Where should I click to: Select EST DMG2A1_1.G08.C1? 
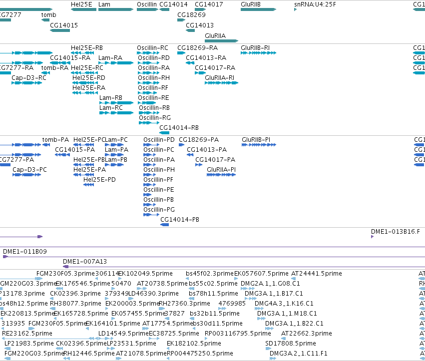[248, 289]
